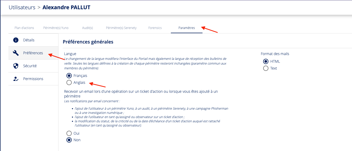
Task: Open the Périmètre(s) Serenety tab
Action: pyautogui.click(x=121, y=28)
